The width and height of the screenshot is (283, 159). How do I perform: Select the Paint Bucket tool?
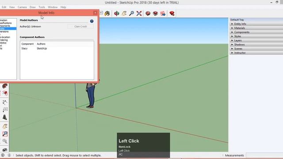(x=107, y=14)
